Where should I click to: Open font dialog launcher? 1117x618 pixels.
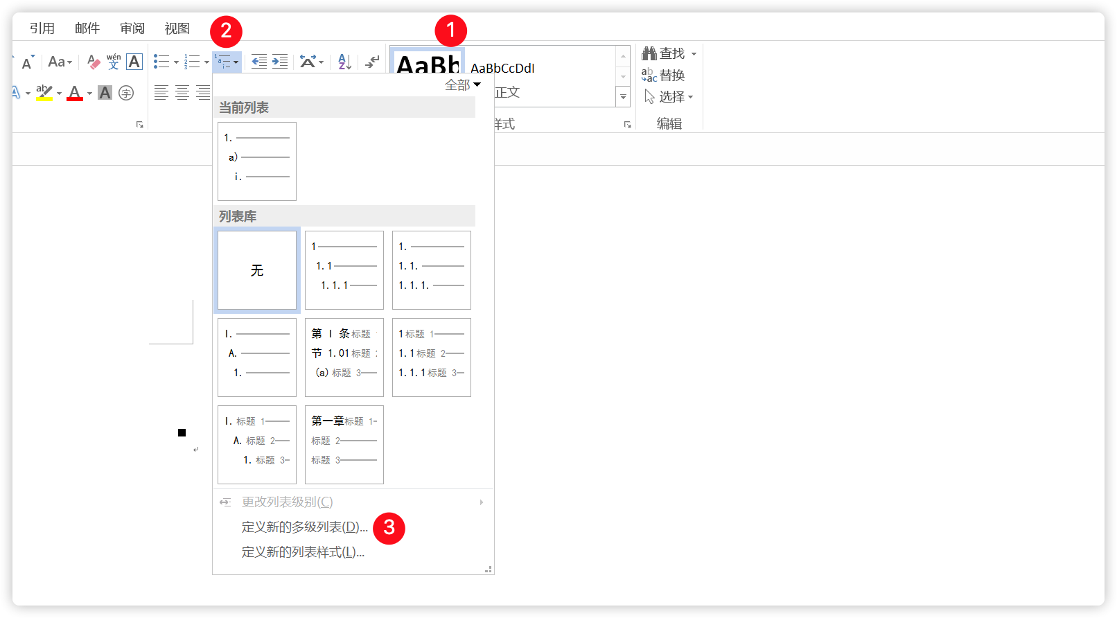point(139,125)
